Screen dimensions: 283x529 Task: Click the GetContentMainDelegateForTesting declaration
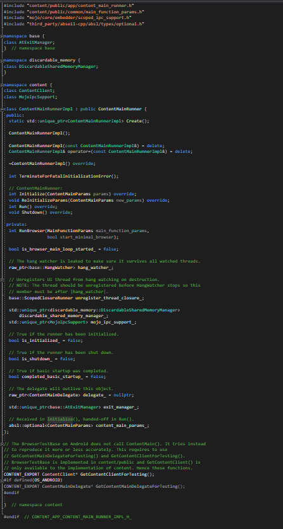coord(140,486)
